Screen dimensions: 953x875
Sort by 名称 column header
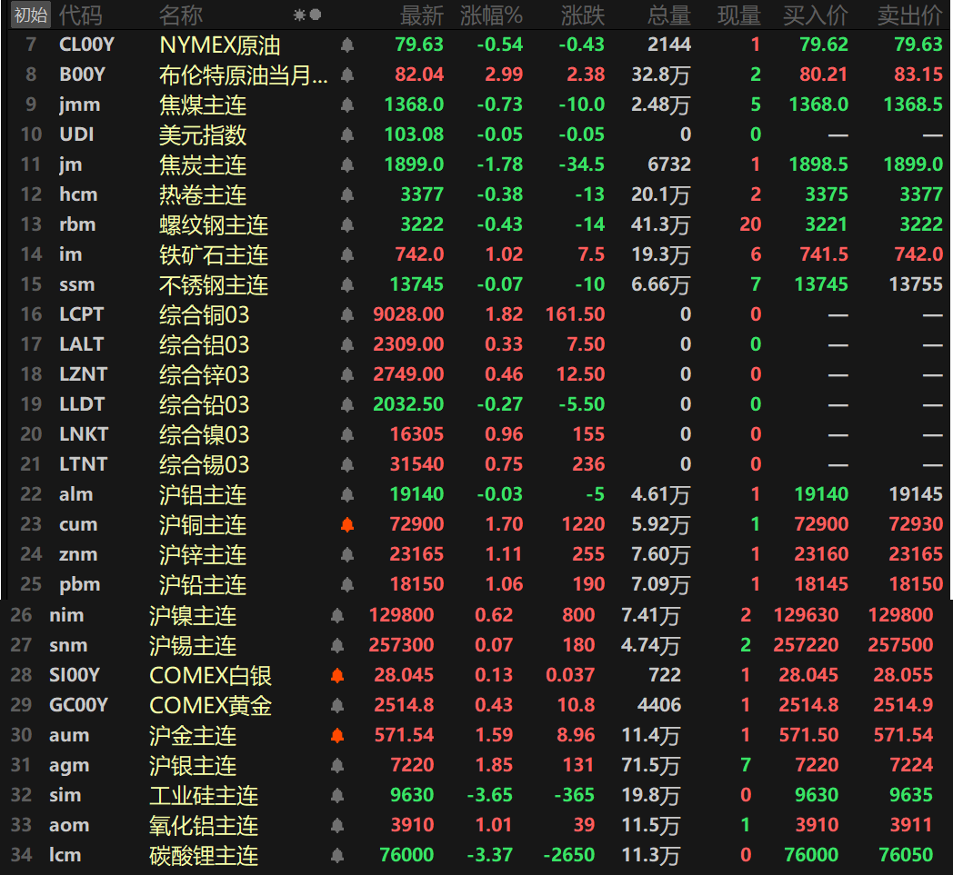click(x=181, y=15)
